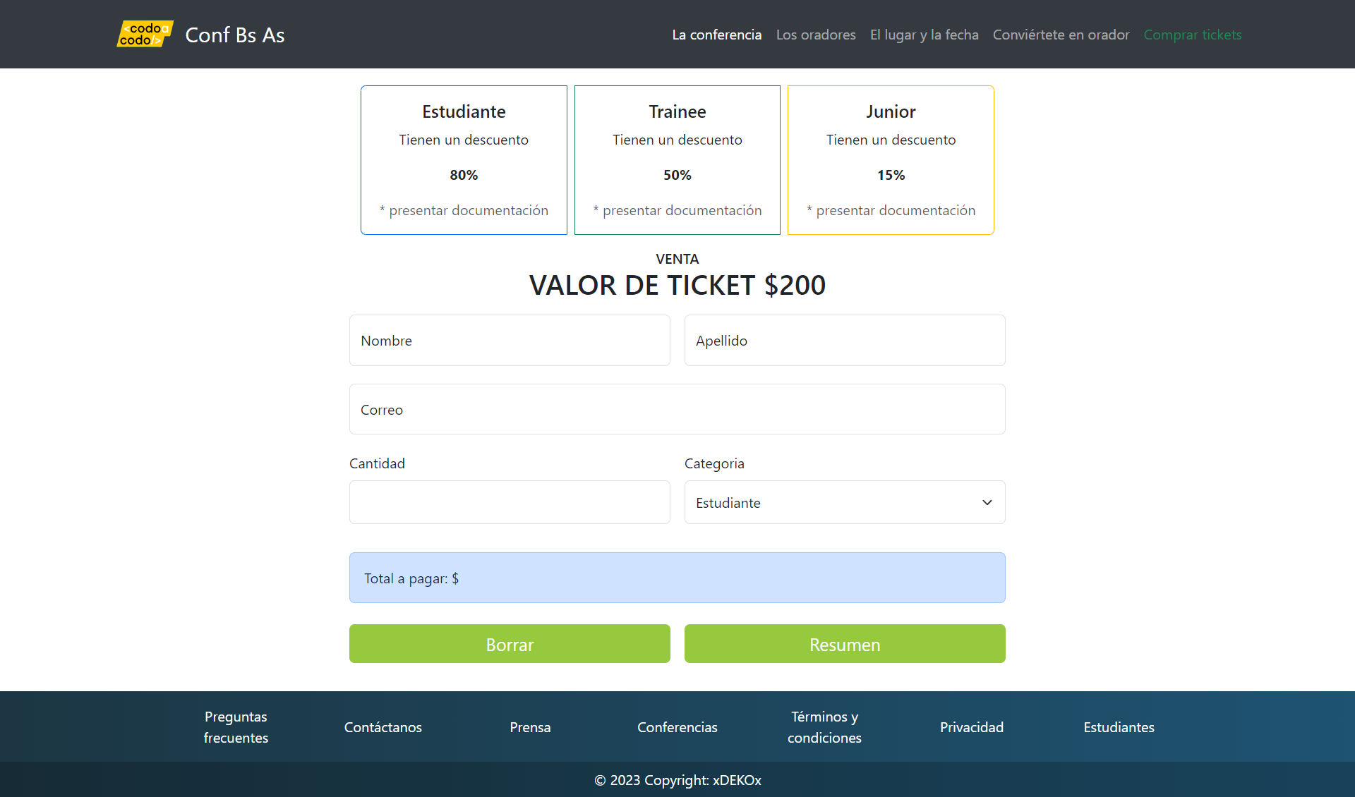Open Preguntas frecuentes footer link
This screenshot has height=797, width=1355.
236,727
